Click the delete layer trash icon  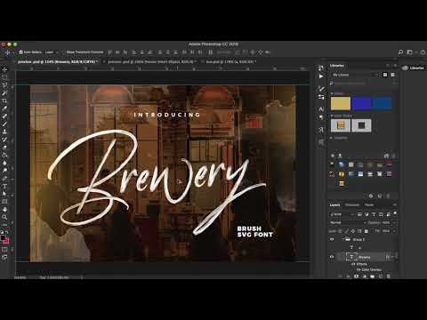click(389, 276)
